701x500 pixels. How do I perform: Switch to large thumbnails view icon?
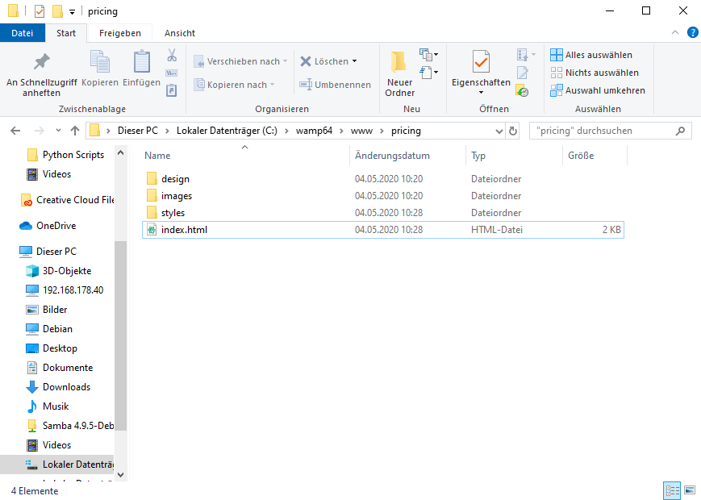pyautogui.click(x=690, y=490)
